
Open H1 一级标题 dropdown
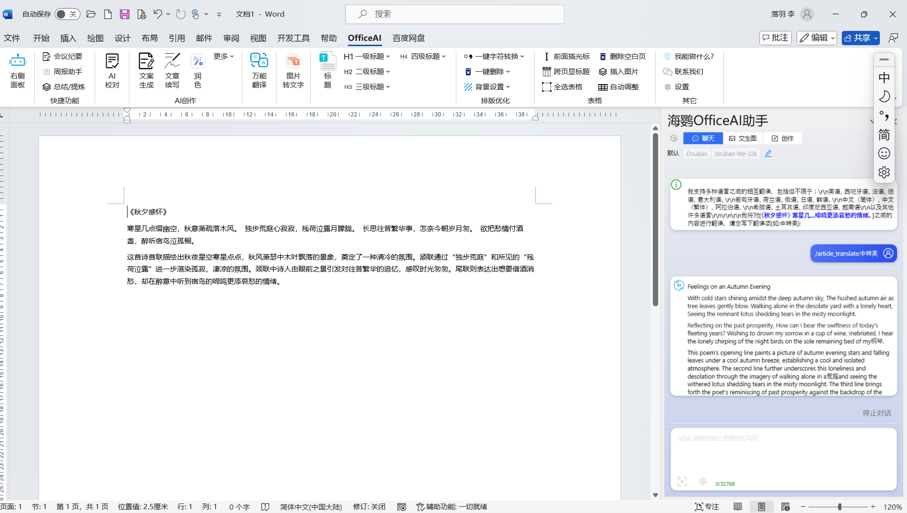pyautogui.click(x=367, y=57)
